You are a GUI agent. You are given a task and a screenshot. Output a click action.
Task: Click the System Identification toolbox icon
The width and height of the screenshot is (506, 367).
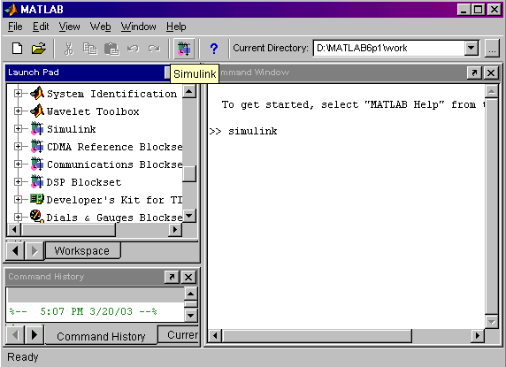[x=37, y=93]
